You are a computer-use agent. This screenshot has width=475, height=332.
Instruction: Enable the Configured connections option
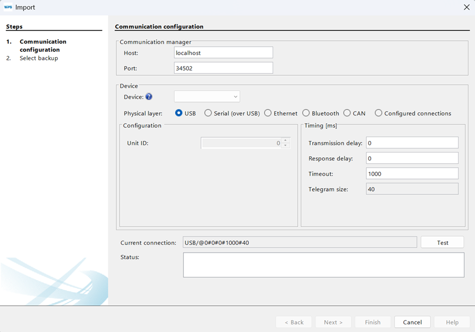(x=379, y=113)
